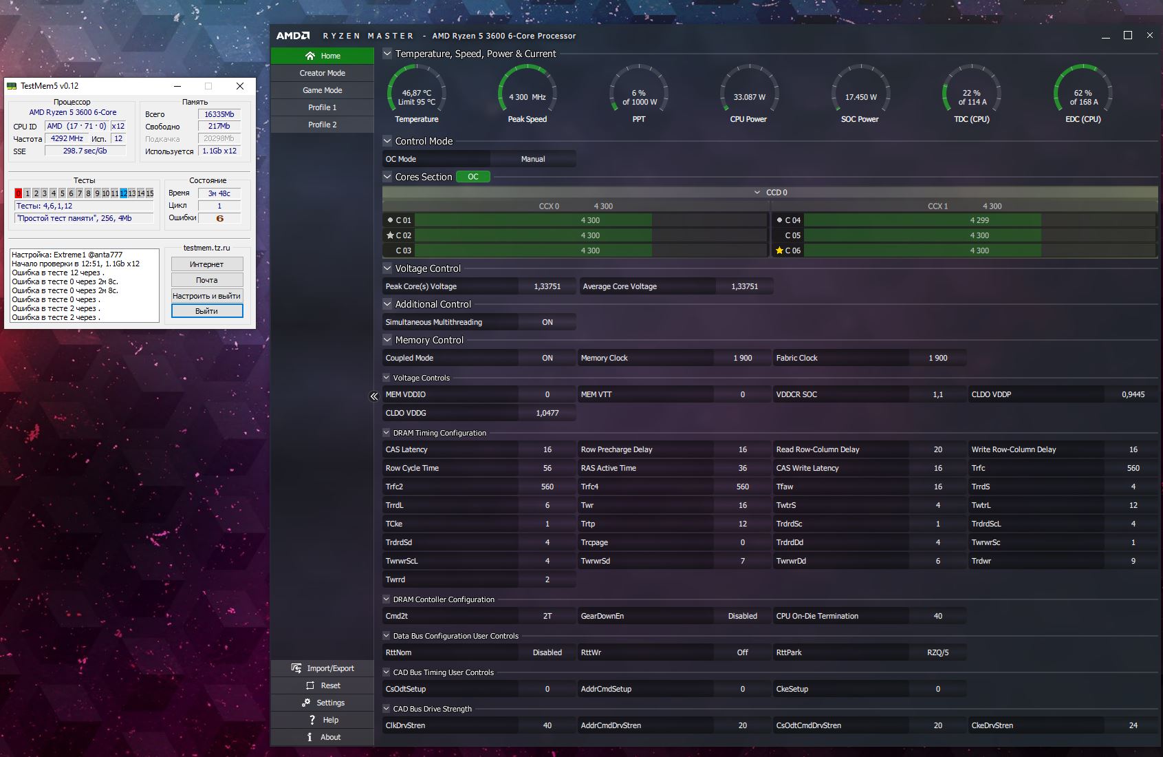Click the dot marker on core C 04
The height and width of the screenshot is (757, 1163).
[x=779, y=220]
